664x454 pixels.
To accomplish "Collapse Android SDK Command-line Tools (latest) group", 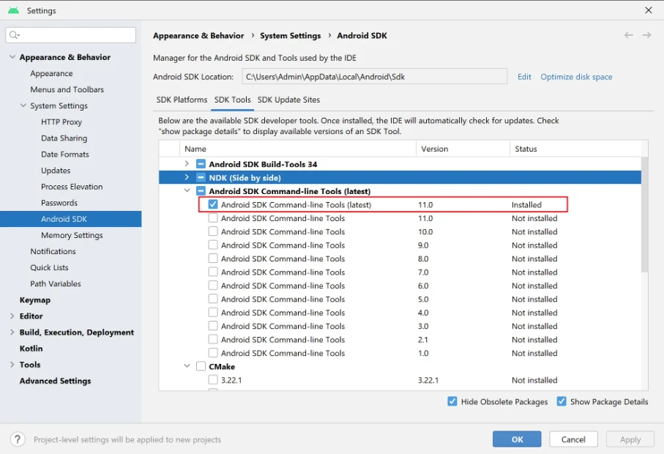I will click(187, 191).
